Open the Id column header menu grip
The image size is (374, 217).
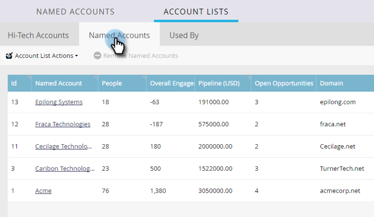[x=29, y=77]
